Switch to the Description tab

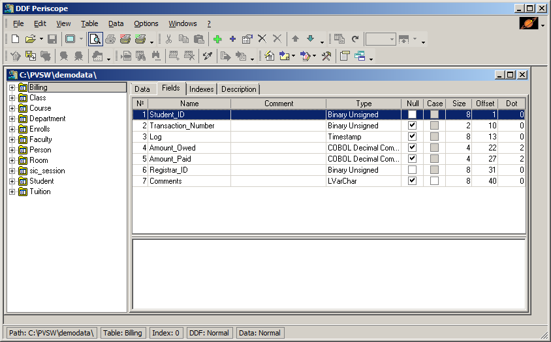pyautogui.click(x=238, y=89)
